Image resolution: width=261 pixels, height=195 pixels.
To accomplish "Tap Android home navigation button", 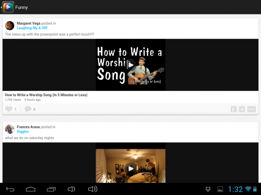I will tap(31, 189).
